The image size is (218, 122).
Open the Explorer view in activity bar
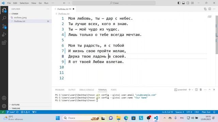click(x=4, y=10)
